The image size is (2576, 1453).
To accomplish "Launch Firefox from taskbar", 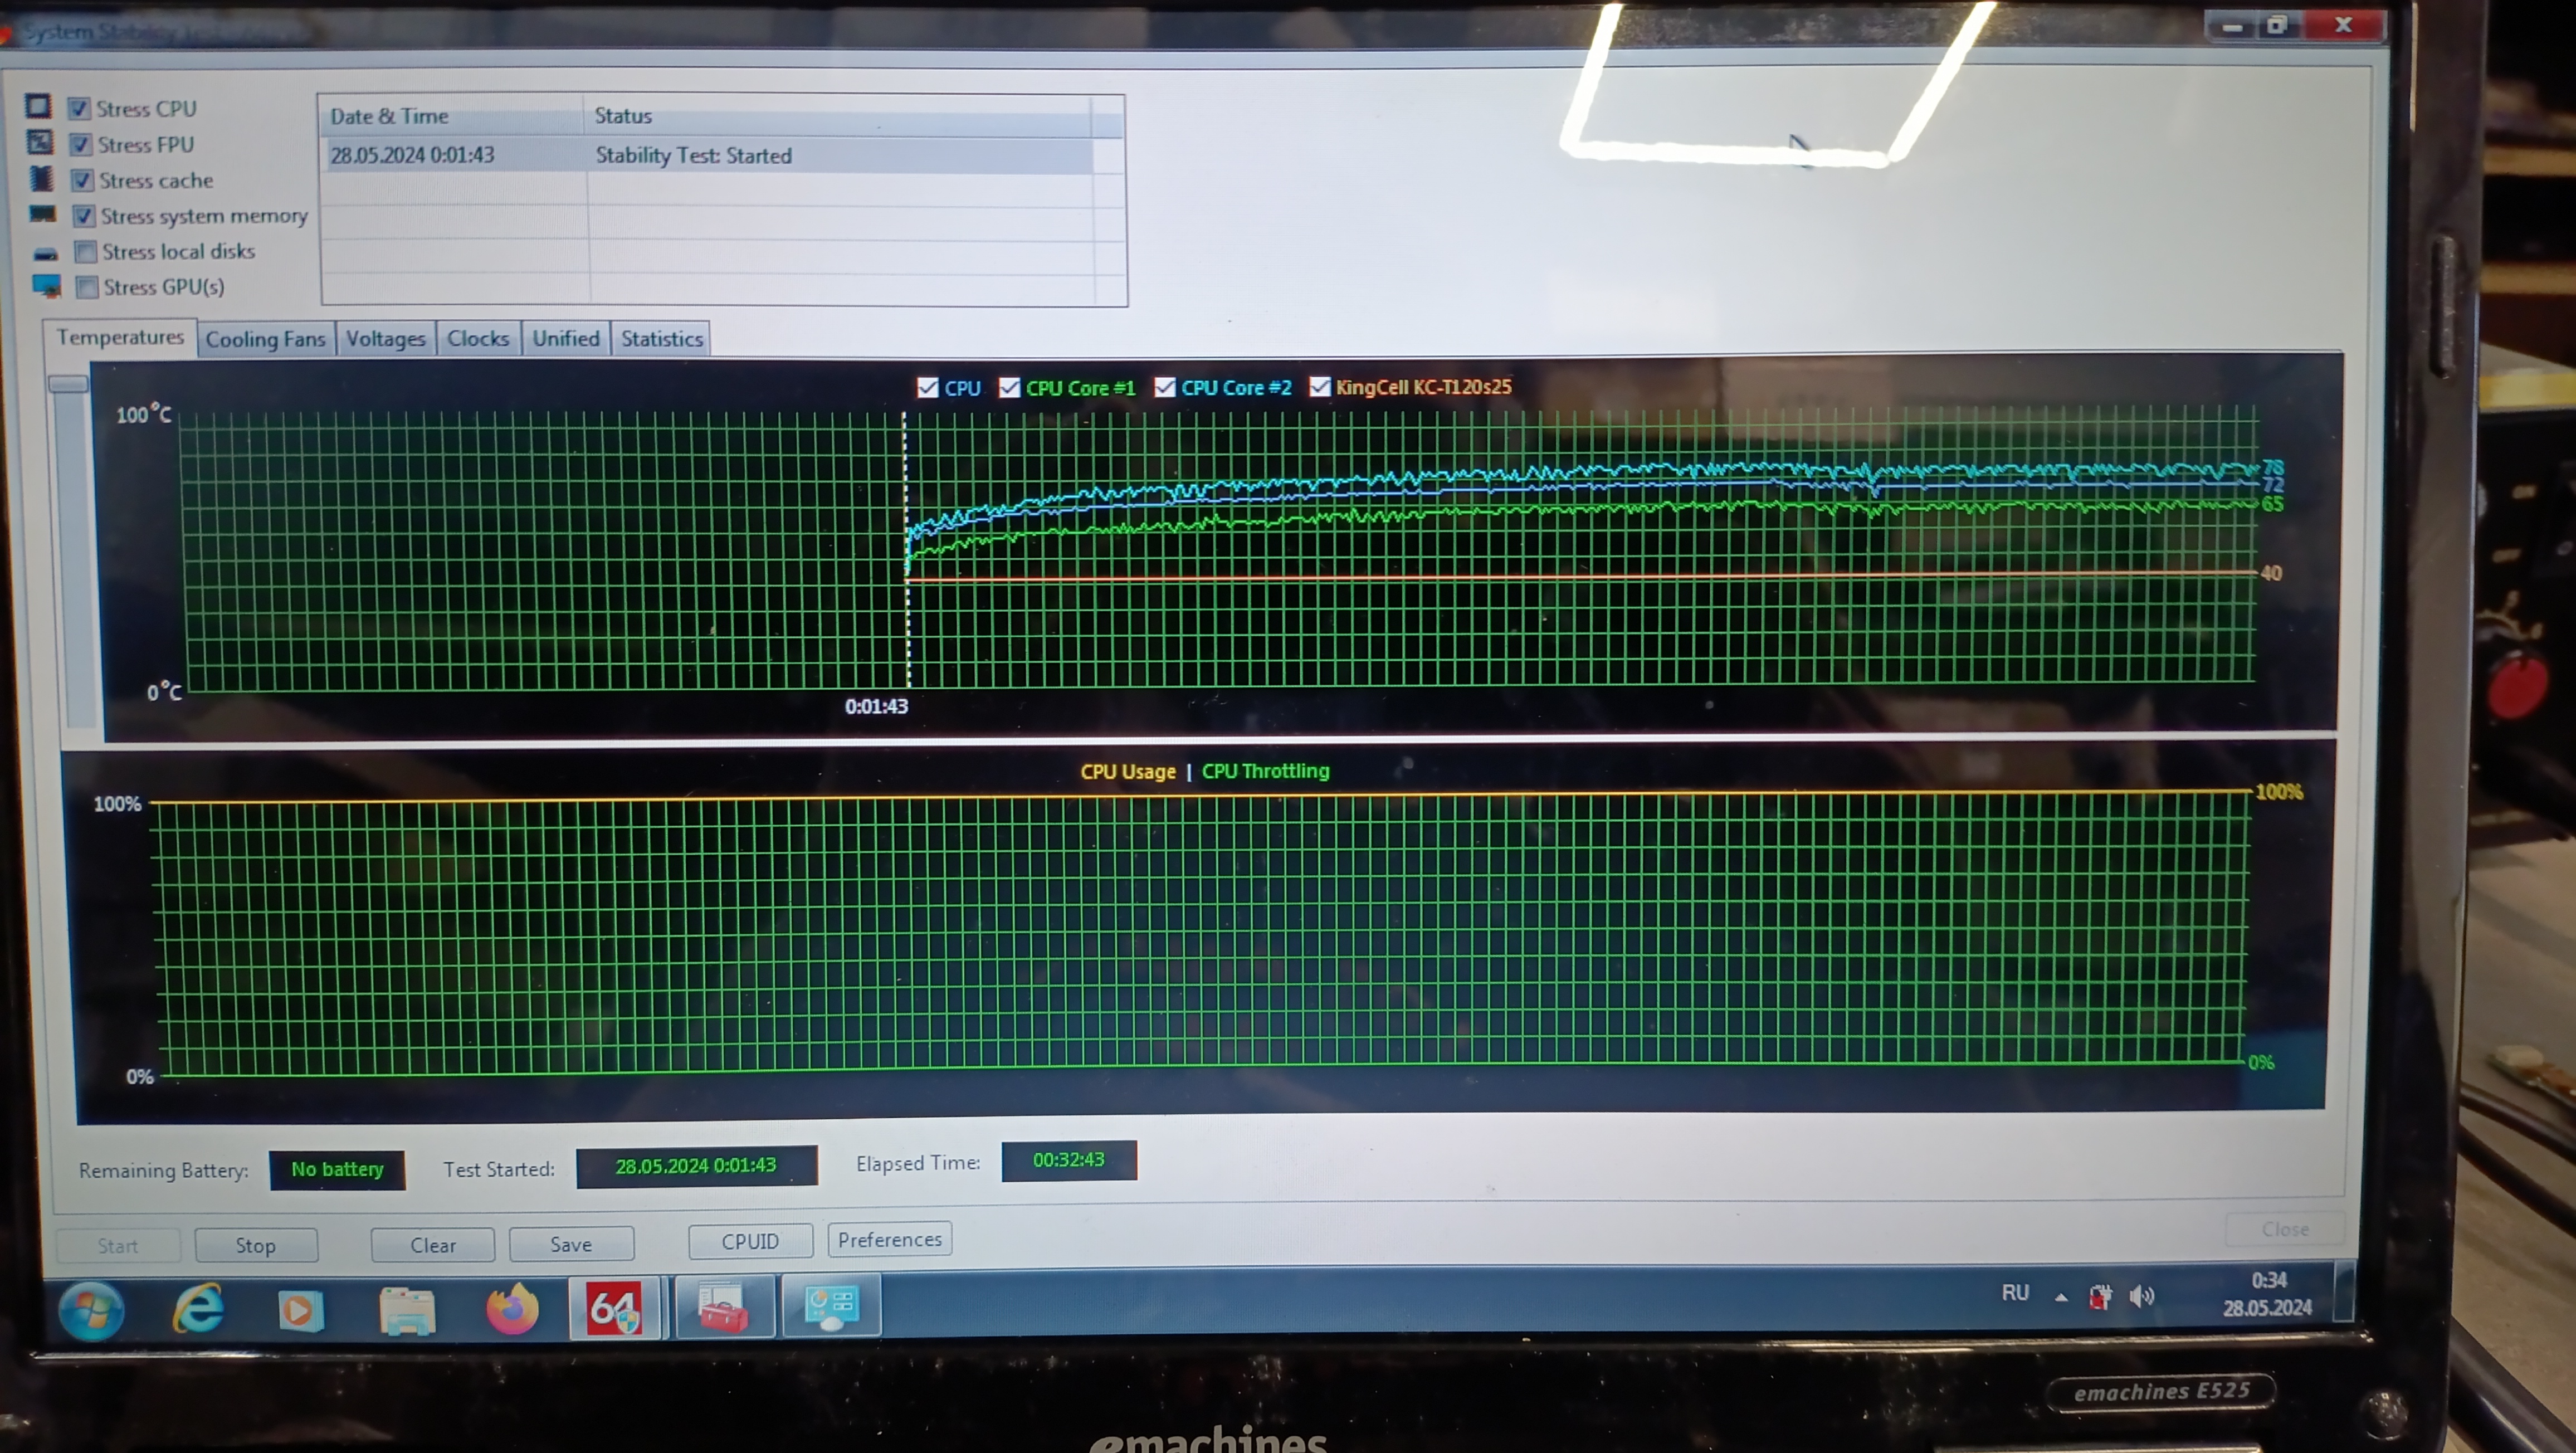I will click(512, 1309).
